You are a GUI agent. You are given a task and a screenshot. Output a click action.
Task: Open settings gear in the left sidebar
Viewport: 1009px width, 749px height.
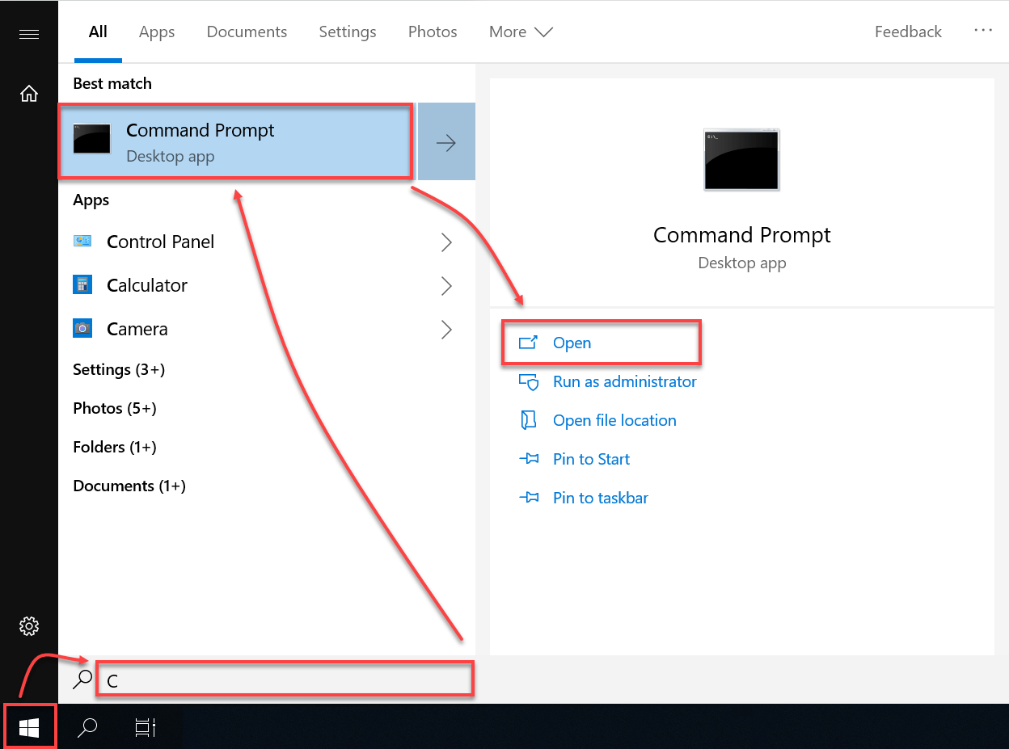pyautogui.click(x=29, y=625)
